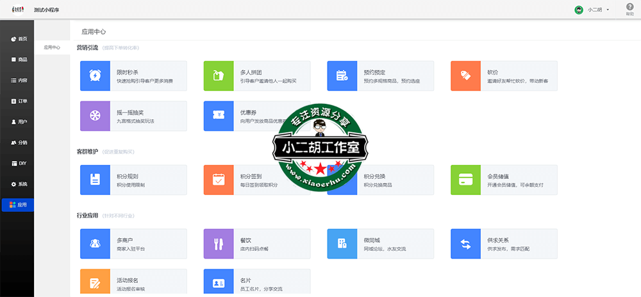Click the 积分规则 blue document icon

pyautogui.click(x=95, y=180)
